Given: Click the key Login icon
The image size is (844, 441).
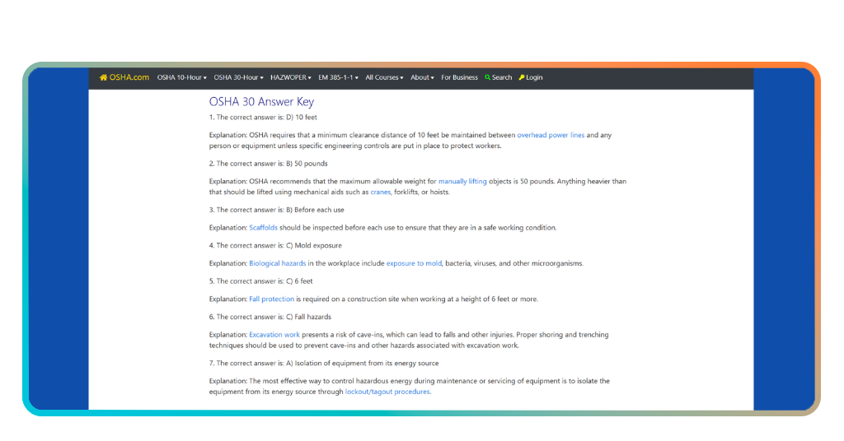Looking at the screenshot, I should (522, 77).
